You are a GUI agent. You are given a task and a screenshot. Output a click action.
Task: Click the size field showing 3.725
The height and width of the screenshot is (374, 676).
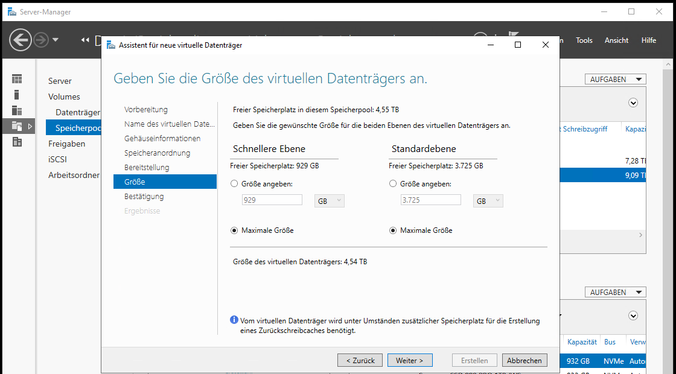tap(431, 200)
